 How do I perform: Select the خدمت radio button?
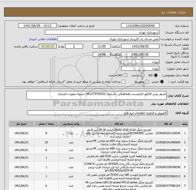143,75
